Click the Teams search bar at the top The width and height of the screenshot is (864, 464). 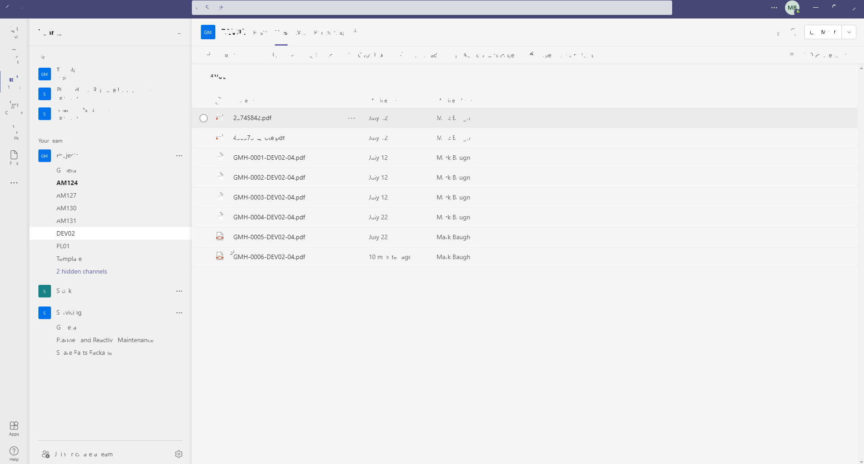click(432, 7)
